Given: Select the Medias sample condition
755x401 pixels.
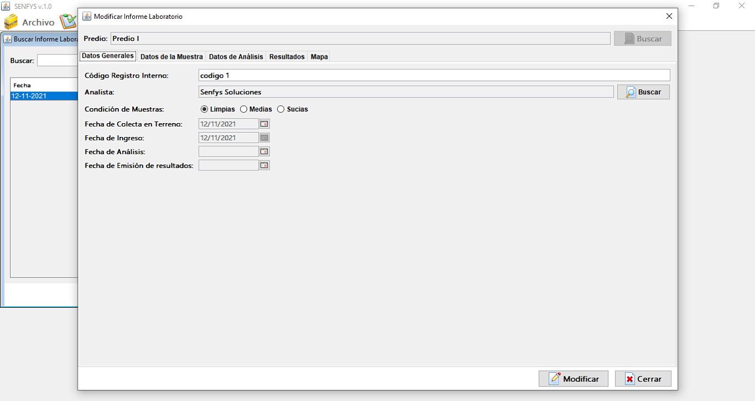Looking at the screenshot, I should click(x=243, y=109).
